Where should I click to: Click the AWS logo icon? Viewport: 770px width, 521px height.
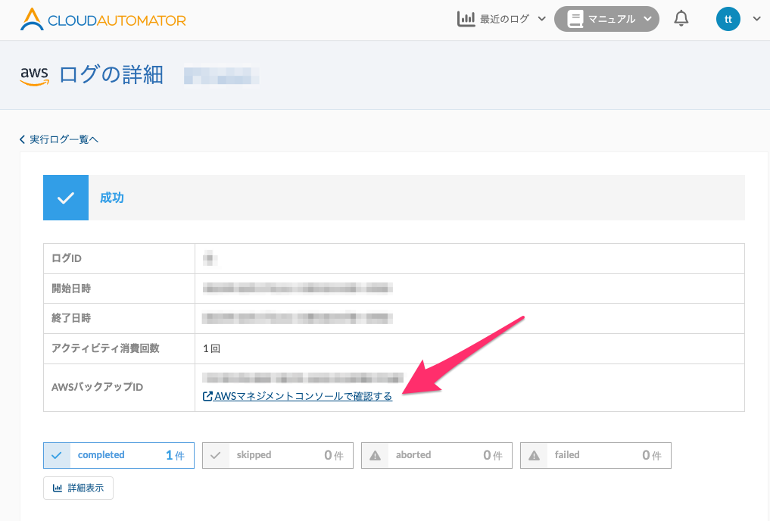tap(34, 76)
